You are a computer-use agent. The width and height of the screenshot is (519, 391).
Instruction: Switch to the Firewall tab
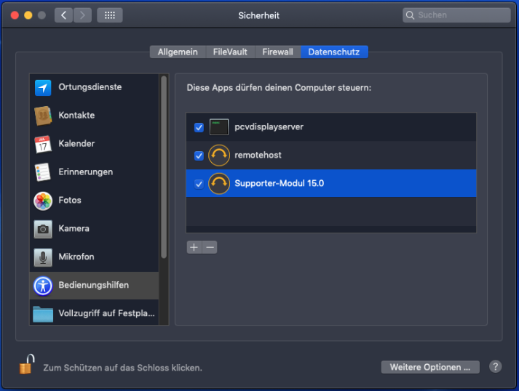(278, 52)
